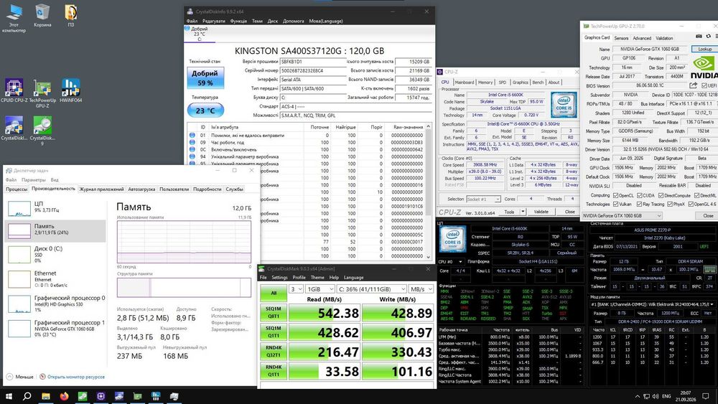This screenshot has height=404, width=718.
Task: Open taskbar search magnifier
Action: coord(27,396)
